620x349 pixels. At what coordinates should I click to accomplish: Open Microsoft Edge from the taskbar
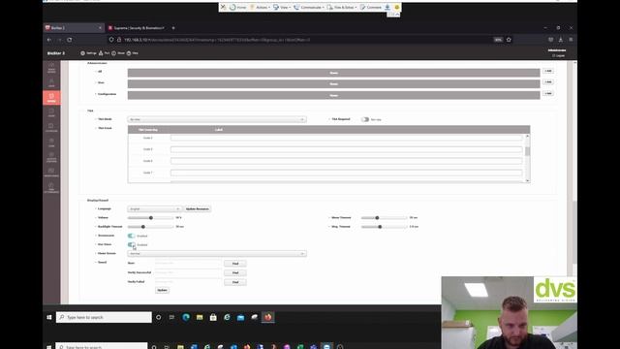[186, 317]
